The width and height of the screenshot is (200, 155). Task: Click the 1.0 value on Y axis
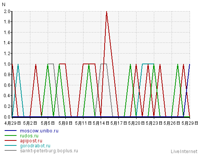(x=7, y=64)
